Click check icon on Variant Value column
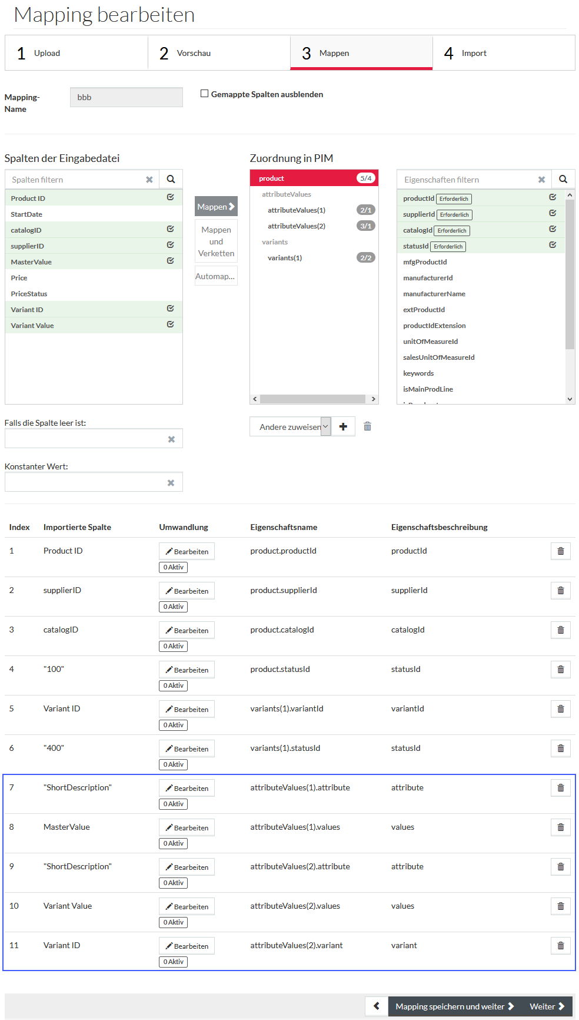The image size is (579, 1020). coord(170,324)
